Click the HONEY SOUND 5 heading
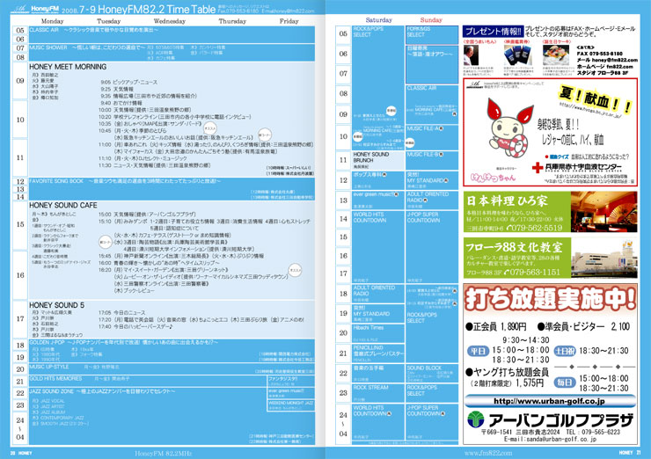 click(x=56, y=305)
